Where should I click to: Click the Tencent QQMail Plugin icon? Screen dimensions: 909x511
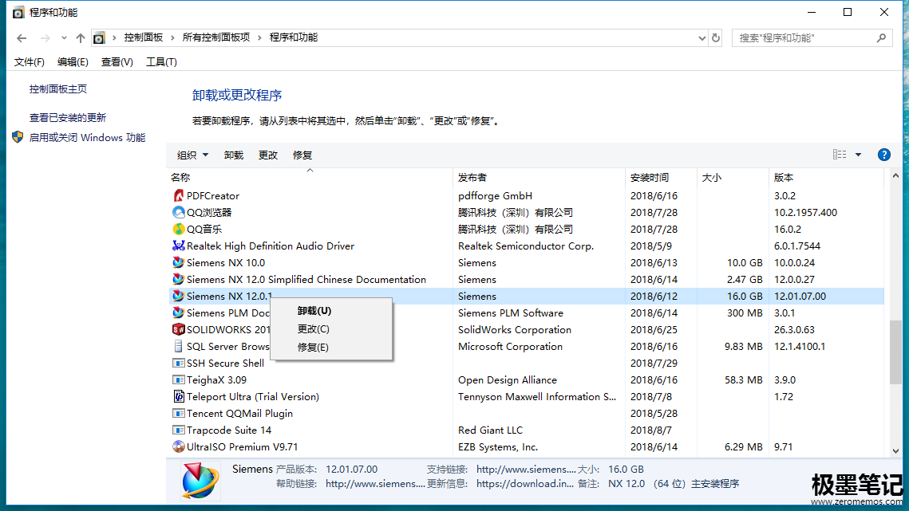179,414
